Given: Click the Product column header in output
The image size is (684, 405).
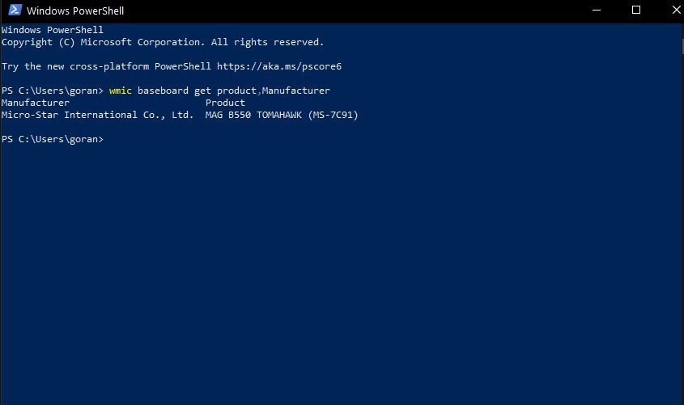Looking at the screenshot, I should tap(225, 103).
